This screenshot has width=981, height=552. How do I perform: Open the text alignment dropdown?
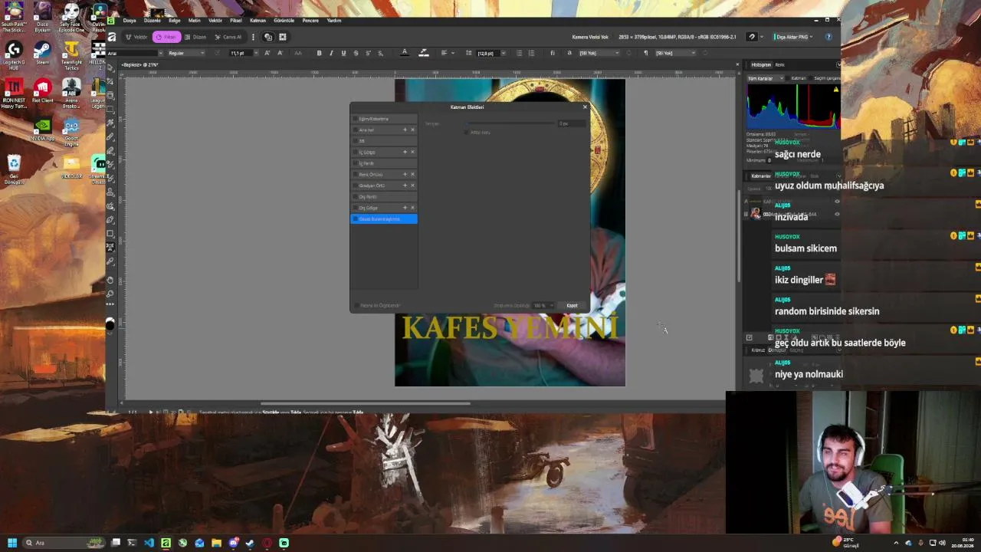coord(446,53)
